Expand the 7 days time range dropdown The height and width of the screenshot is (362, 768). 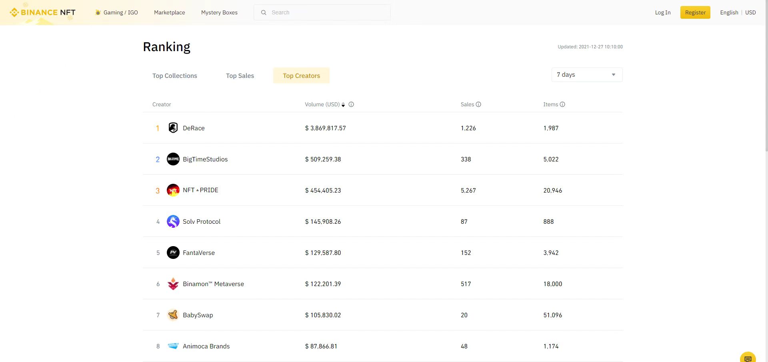(586, 75)
